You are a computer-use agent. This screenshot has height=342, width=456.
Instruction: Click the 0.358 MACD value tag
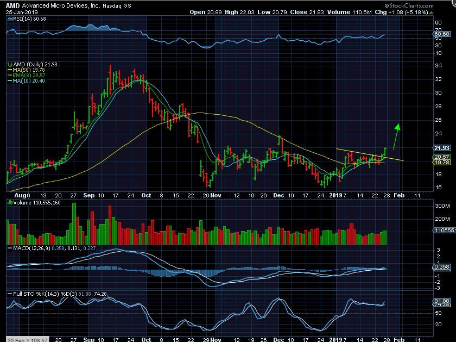pos(442,268)
